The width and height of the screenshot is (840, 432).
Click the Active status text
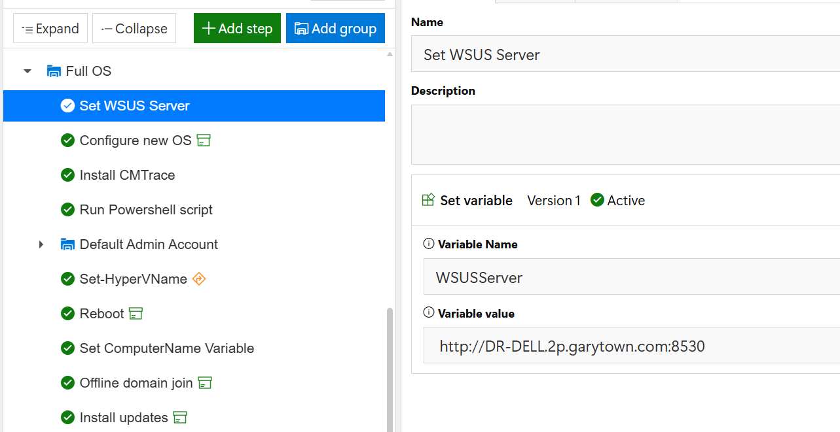[626, 201]
